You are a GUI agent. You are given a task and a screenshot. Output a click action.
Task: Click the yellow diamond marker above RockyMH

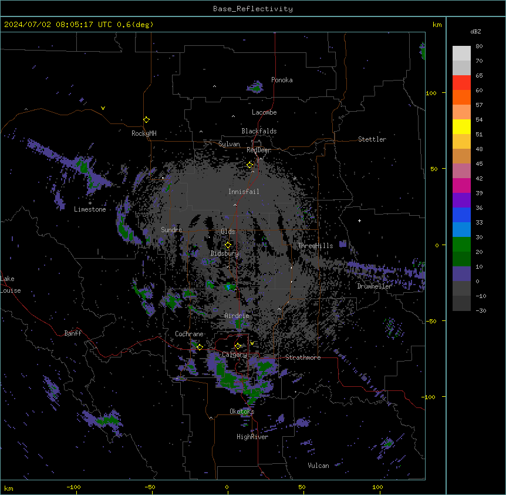146,119
